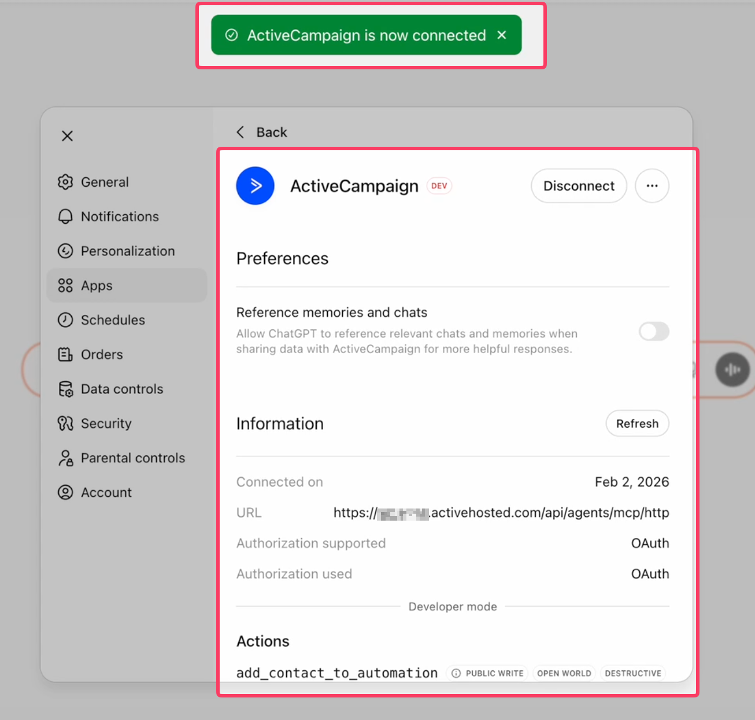Disconnect ActiveCampaign

click(x=579, y=186)
